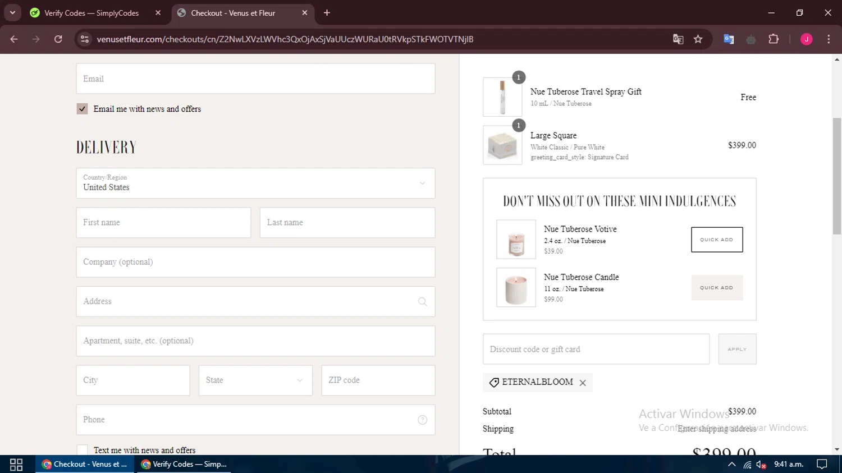The width and height of the screenshot is (842, 473).
Task: Remove the ETERNALBLOOM discount code
Action: coord(583,383)
